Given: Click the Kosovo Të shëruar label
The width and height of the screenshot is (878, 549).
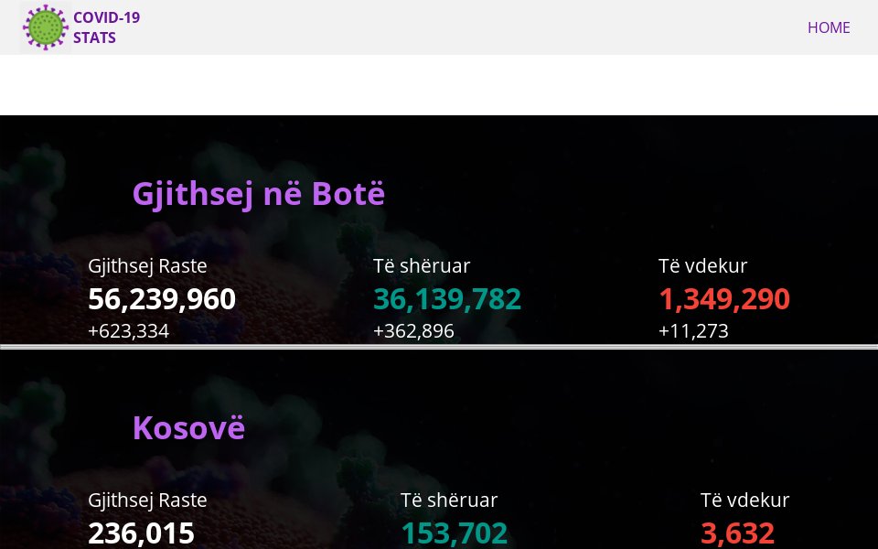Looking at the screenshot, I should (449, 501).
